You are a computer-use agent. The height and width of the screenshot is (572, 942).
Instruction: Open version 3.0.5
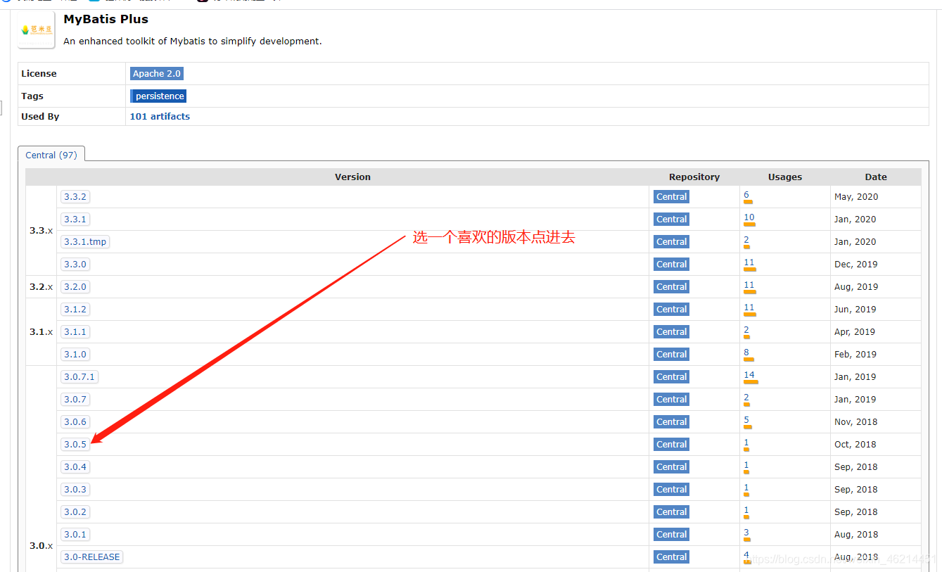75,444
